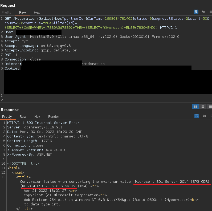
Task: Switch Response view to Hex tab
Action: click(37, 117)
